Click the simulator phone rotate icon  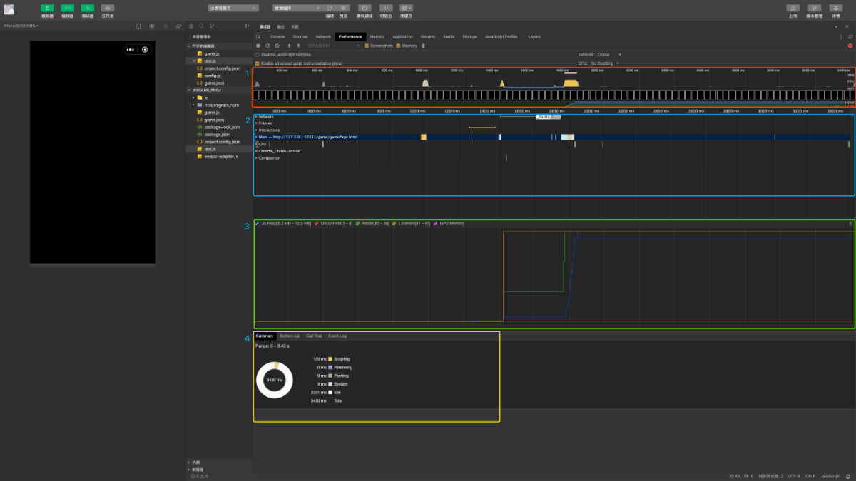[x=139, y=26]
